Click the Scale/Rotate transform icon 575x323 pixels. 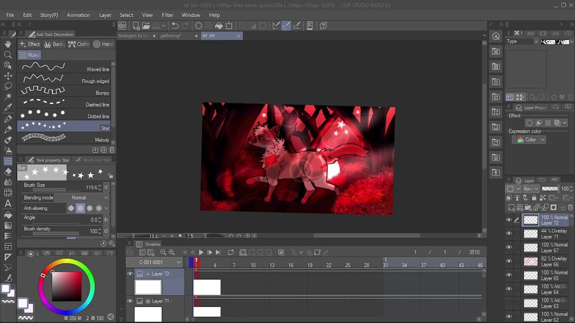(229, 26)
